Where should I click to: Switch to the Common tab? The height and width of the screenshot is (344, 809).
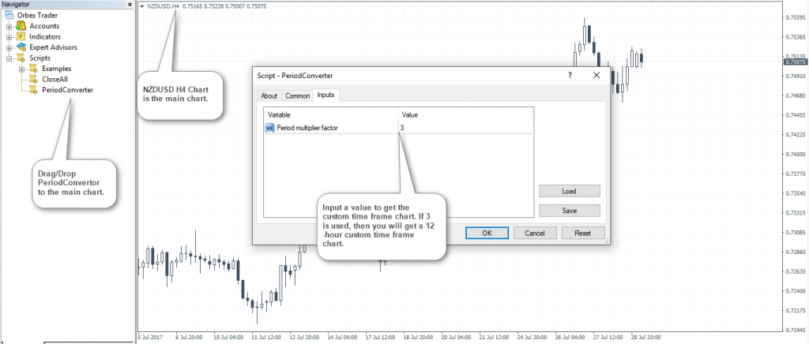298,95
